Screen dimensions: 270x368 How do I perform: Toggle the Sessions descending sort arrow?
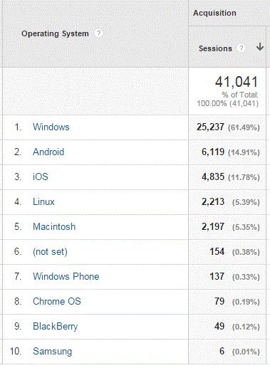point(260,47)
